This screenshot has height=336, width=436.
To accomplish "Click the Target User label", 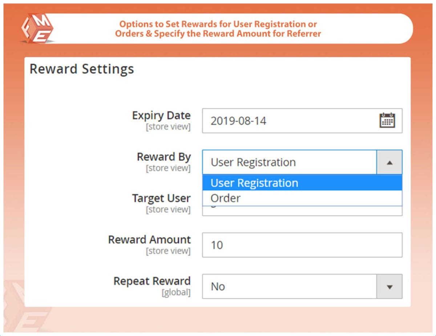I will pyautogui.click(x=161, y=198).
